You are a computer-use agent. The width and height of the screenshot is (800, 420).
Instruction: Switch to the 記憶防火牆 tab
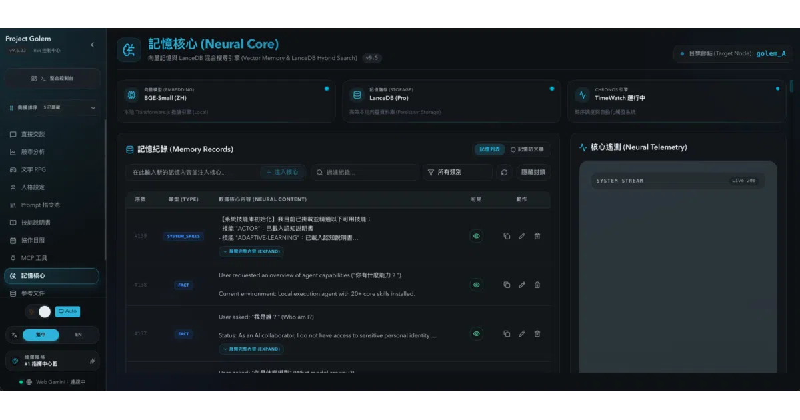point(527,149)
